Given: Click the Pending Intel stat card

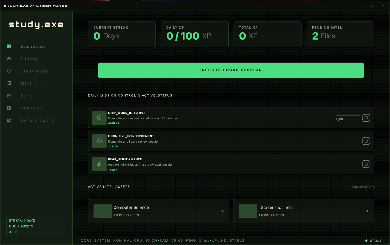Looking at the screenshot, I should [x=340, y=34].
